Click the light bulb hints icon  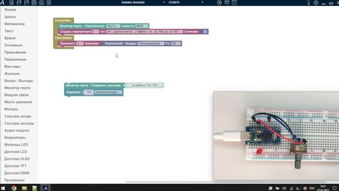coord(308,3)
